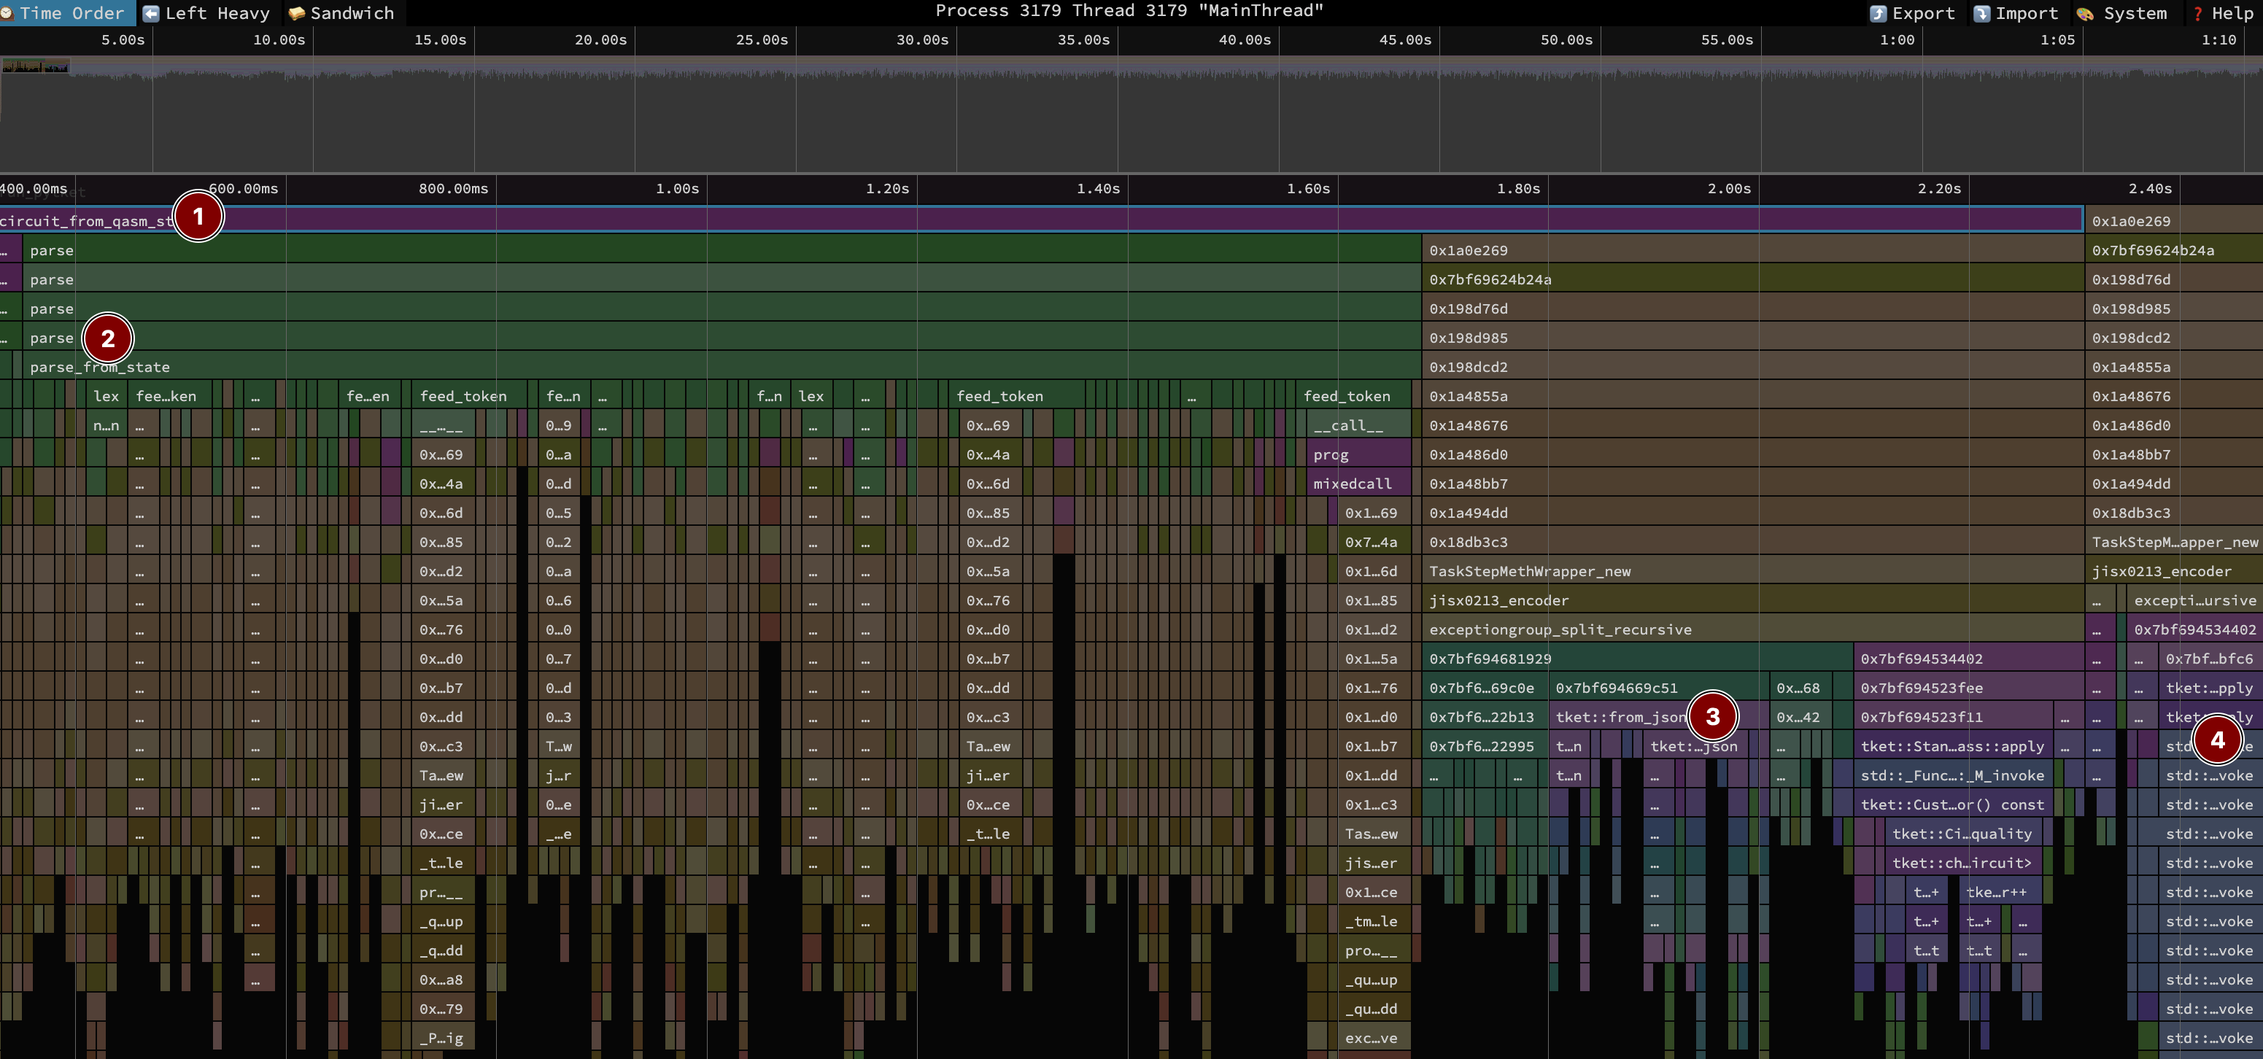
Task: Open the Sandwich view icon
Action: pyautogui.click(x=297, y=13)
